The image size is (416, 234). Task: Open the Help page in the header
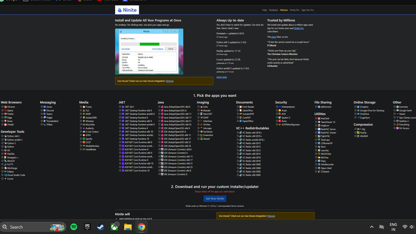pyautogui.click(x=264, y=10)
